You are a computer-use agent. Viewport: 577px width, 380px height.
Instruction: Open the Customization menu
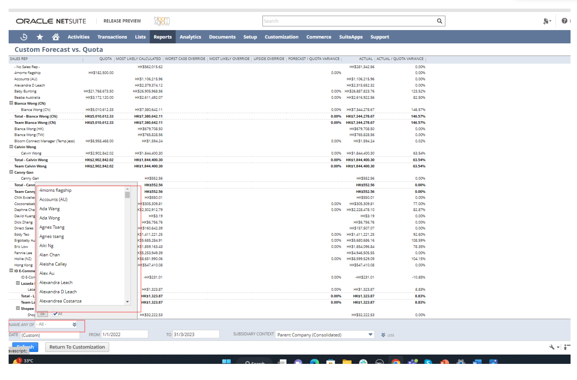(282, 37)
